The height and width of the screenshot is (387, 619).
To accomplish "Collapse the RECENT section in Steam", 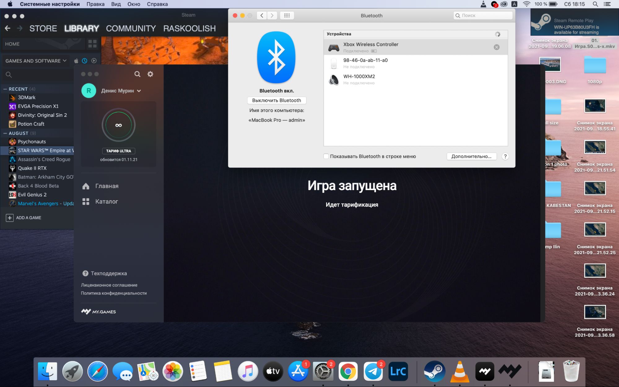I will 5,89.
